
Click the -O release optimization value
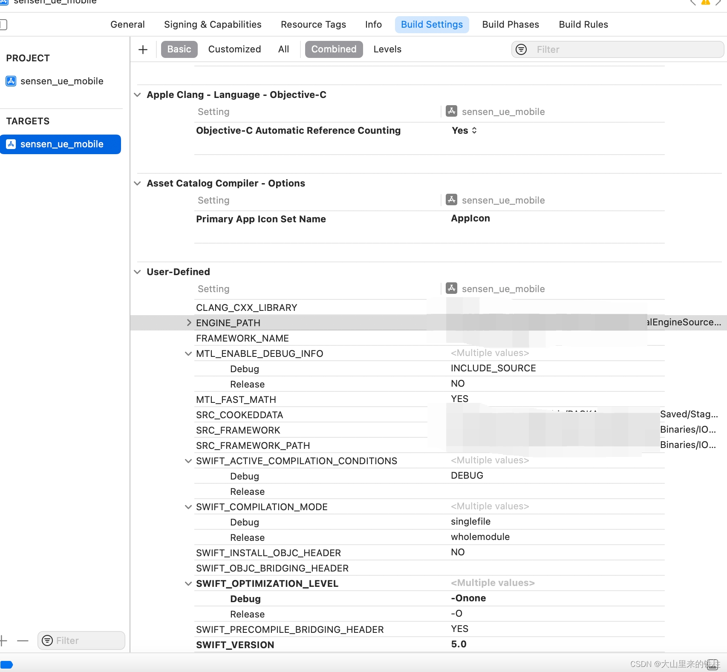tap(456, 613)
